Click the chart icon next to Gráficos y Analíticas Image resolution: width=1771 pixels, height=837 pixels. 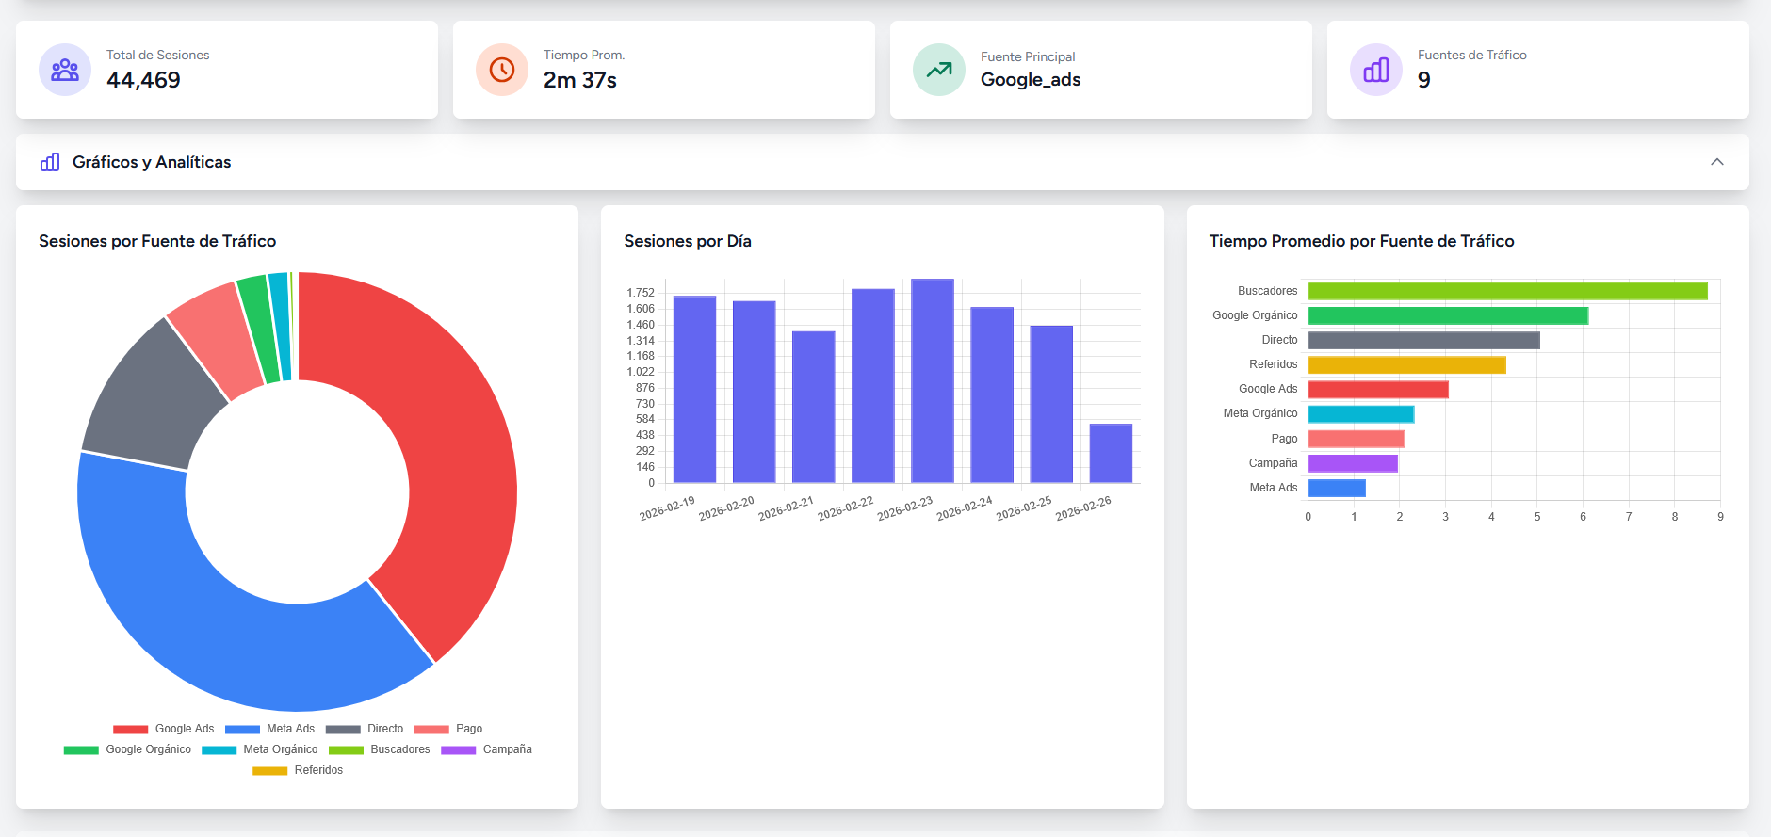[x=50, y=162]
